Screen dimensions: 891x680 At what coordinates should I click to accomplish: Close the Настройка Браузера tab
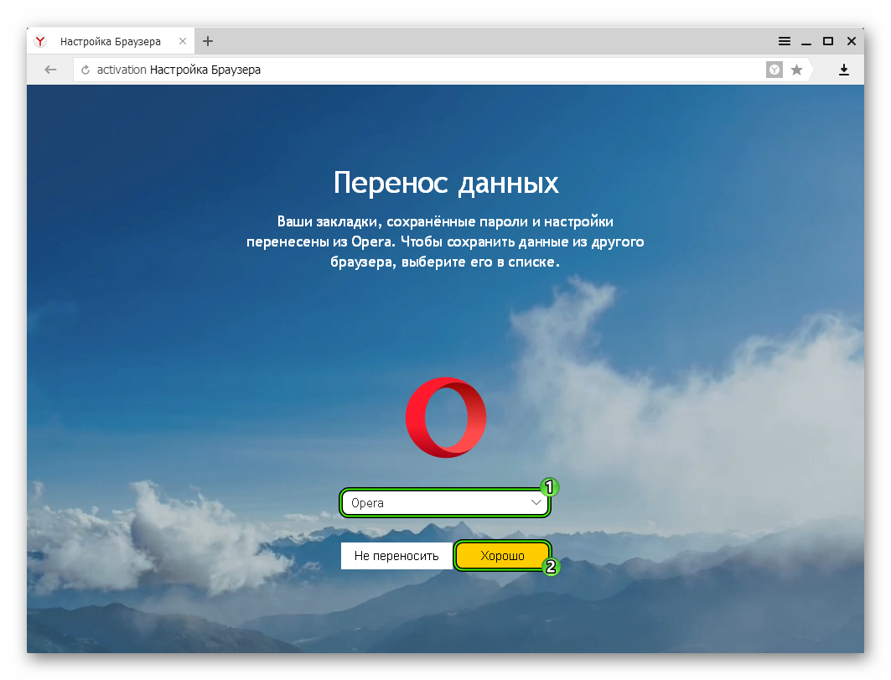pos(183,41)
